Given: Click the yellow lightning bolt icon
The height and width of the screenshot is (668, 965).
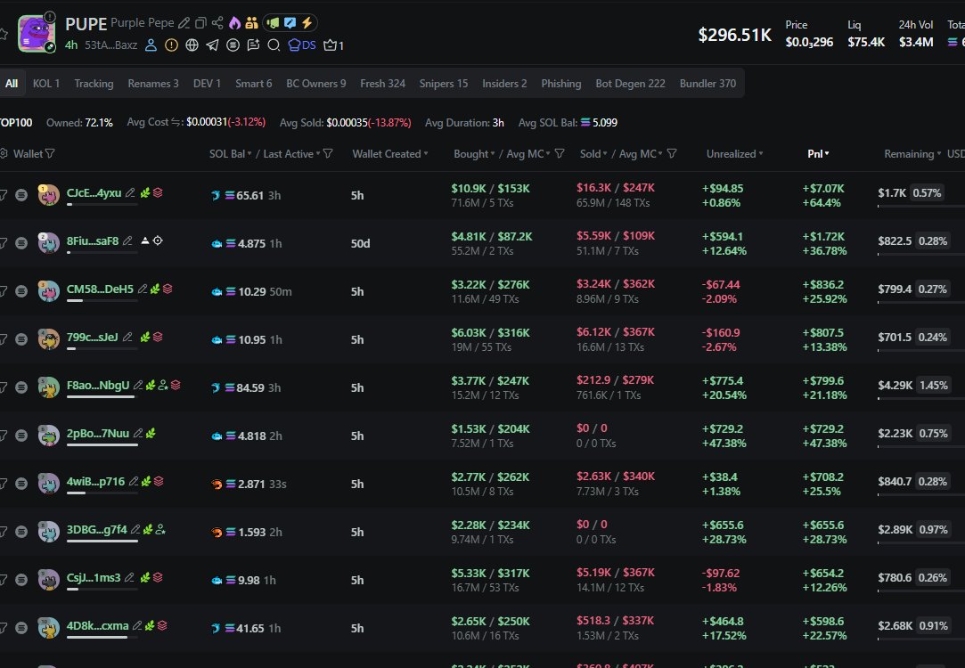Looking at the screenshot, I should click(x=307, y=23).
